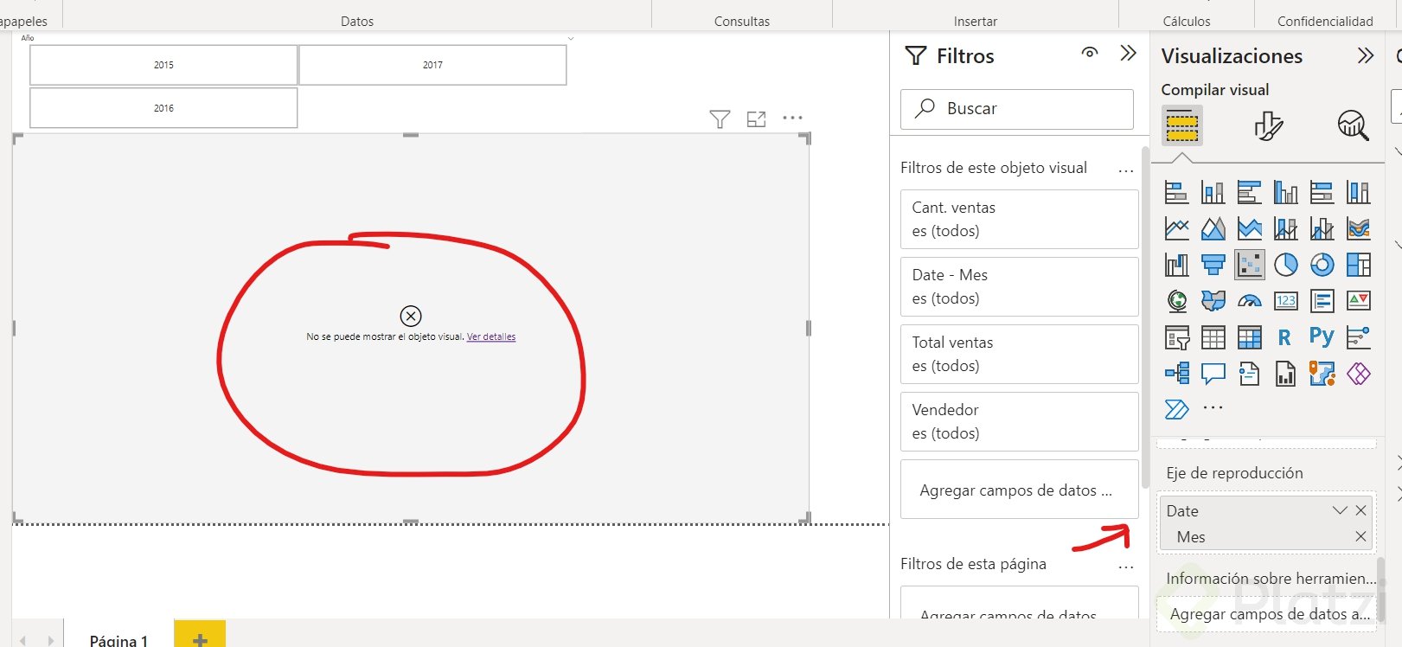This screenshot has height=647, width=1402.
Task: Collapse the Visualizaciones pane with double chevron
Action: click(x=1365, y=55)
